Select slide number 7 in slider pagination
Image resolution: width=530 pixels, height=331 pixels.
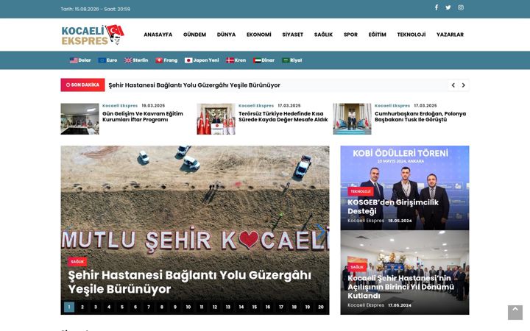(x=149, y=307)
